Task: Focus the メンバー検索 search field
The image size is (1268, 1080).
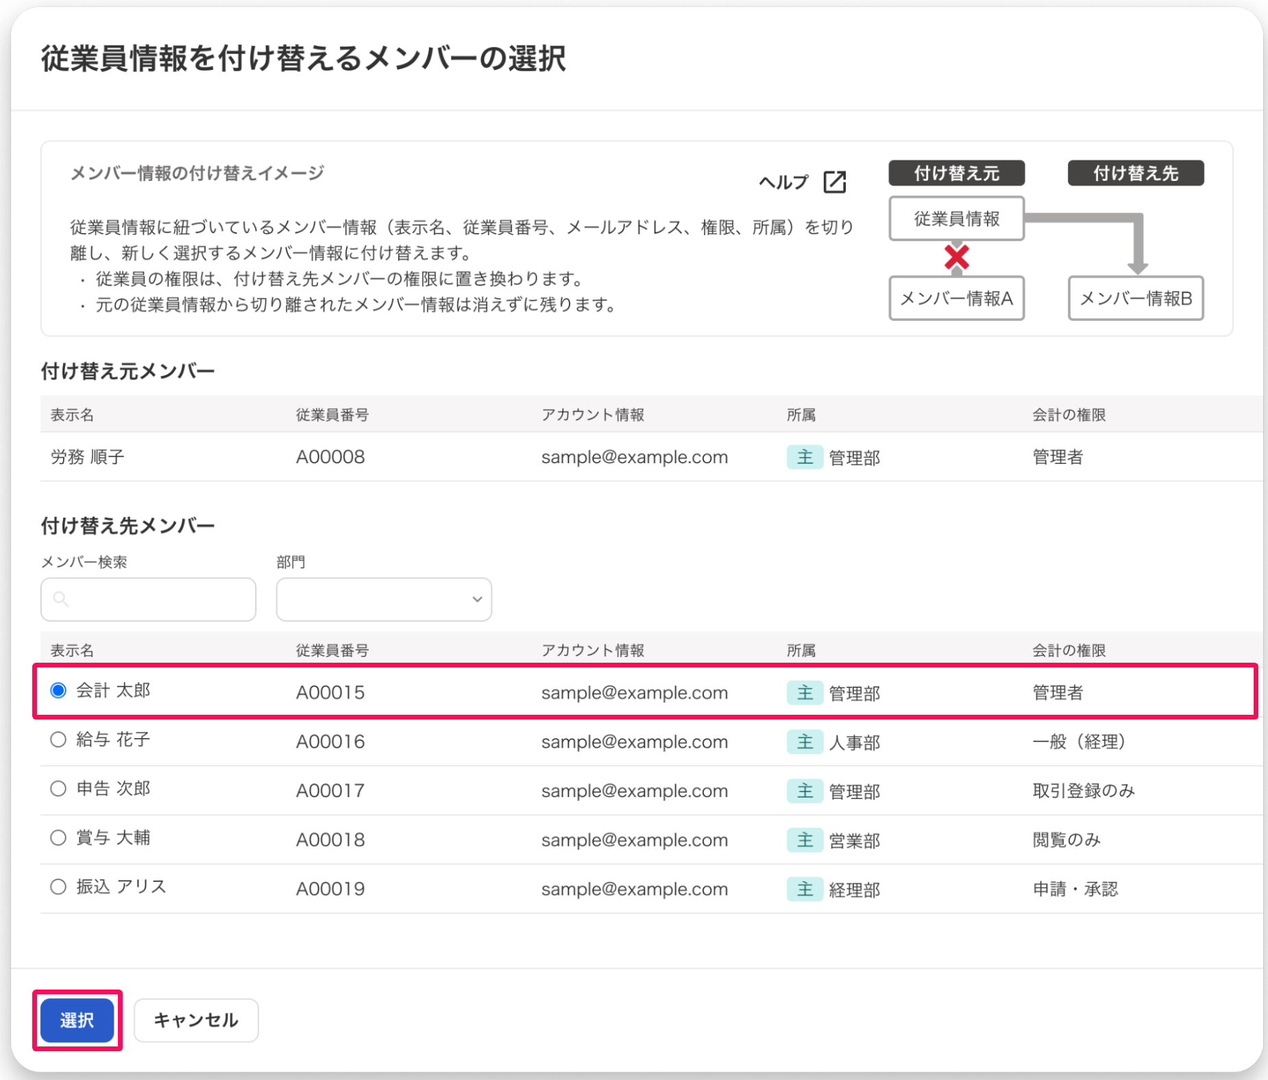Action: pyautogui.click(x=148, y=600)
